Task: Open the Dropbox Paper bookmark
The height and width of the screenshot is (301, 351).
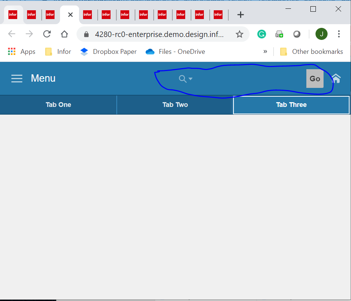Action: 108,52
